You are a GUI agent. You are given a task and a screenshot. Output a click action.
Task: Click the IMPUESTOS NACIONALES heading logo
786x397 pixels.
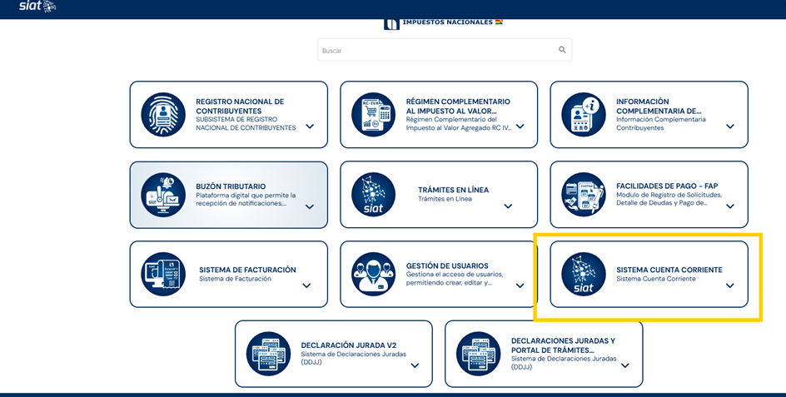pos(443,23)
